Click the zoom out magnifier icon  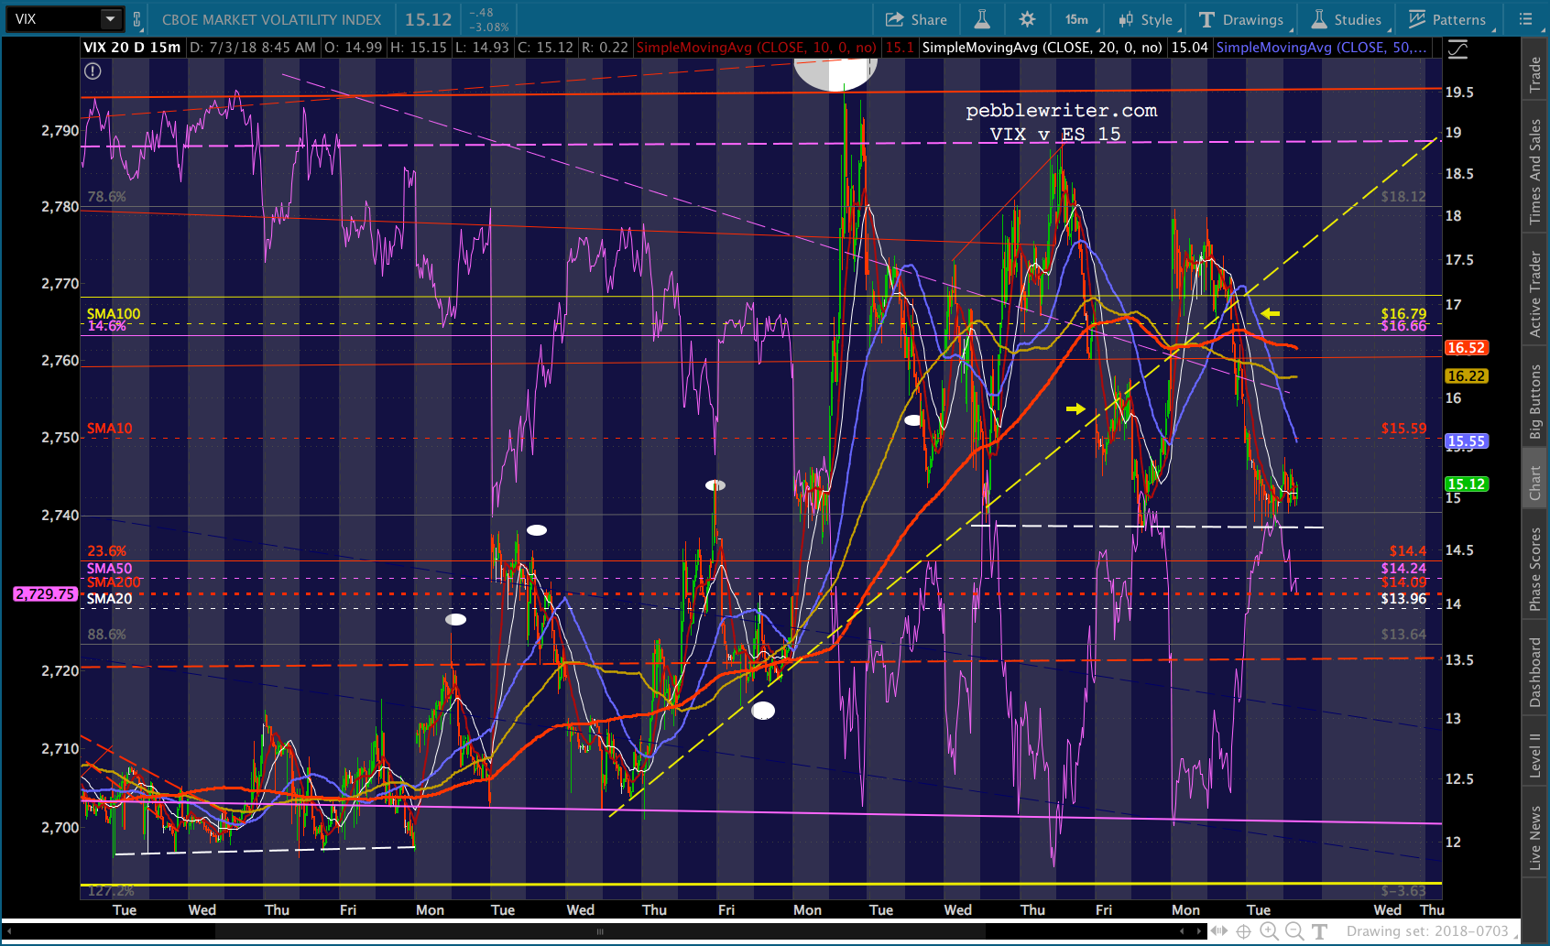[x=1294, y=931]
